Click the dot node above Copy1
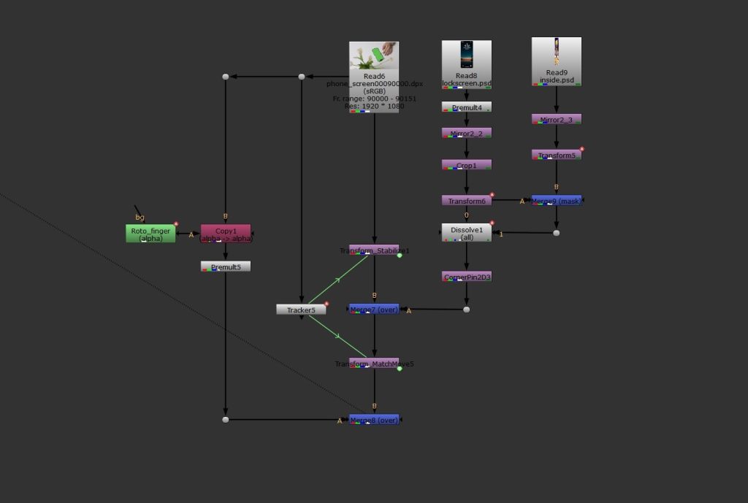This screenshot has height=503, width=748. pos(226,76)
